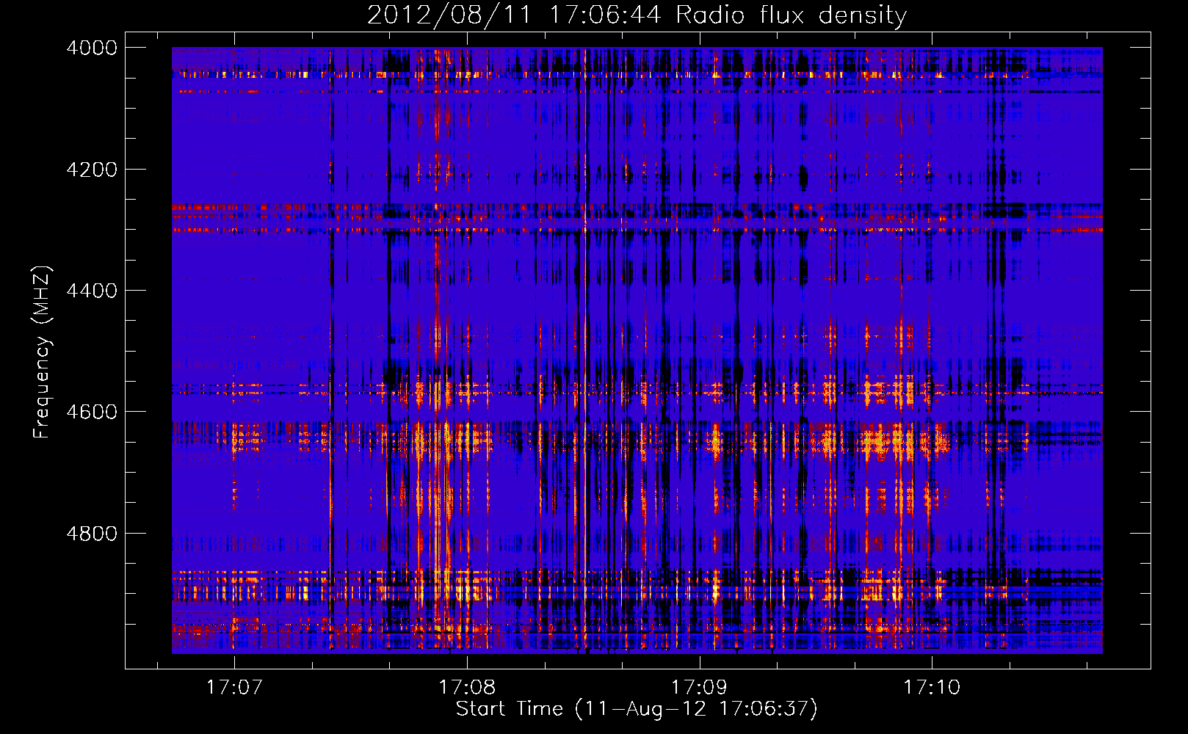Select the 4600 frequency axis label
Screen dimensions: 1188x734
[x=92, y=412]
